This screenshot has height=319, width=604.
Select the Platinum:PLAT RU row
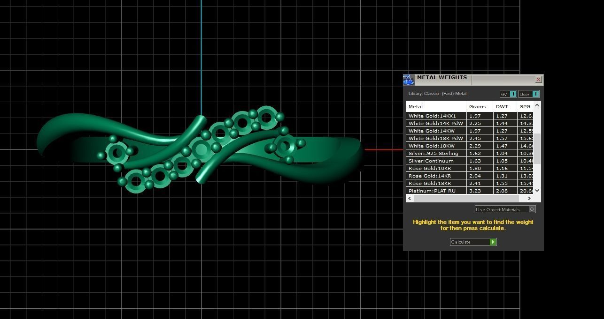pyautogui.click(x=470, y=191)
